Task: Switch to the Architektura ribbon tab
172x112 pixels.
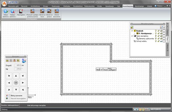Action: tap(35, 6)
